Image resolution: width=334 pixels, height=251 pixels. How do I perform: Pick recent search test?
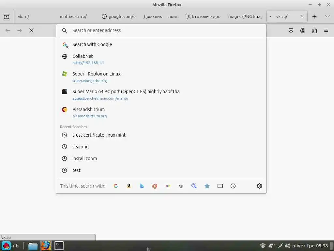[x=161, y=170]
